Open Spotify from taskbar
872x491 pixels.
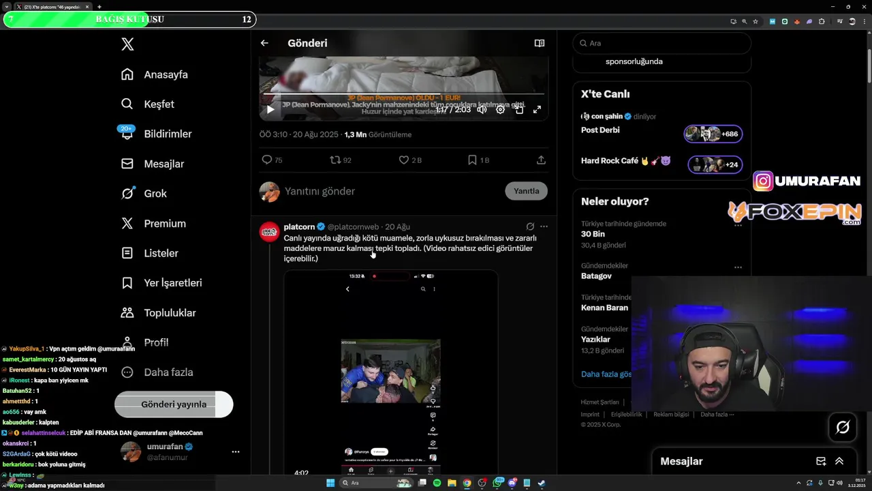click(x=437, y=483)
